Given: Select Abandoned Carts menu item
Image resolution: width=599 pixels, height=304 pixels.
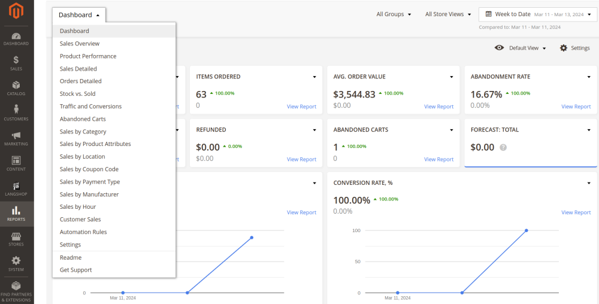Looking at the screenshot, I should 114,118.
